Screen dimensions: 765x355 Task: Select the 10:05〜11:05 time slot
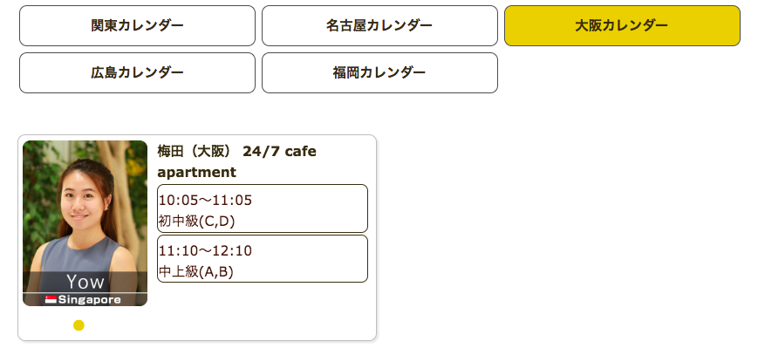click(x=205, y=200)
